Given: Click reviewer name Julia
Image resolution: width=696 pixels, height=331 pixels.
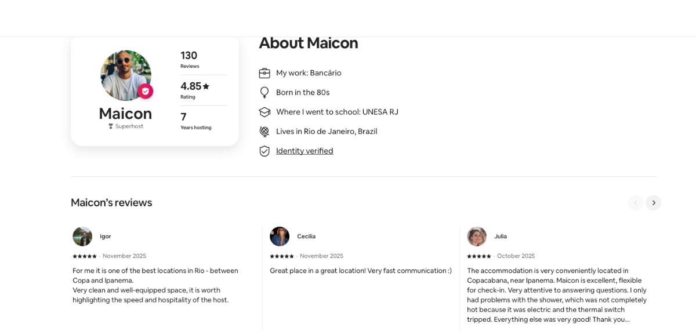Looking at the screenshot, I should (501, 237).
